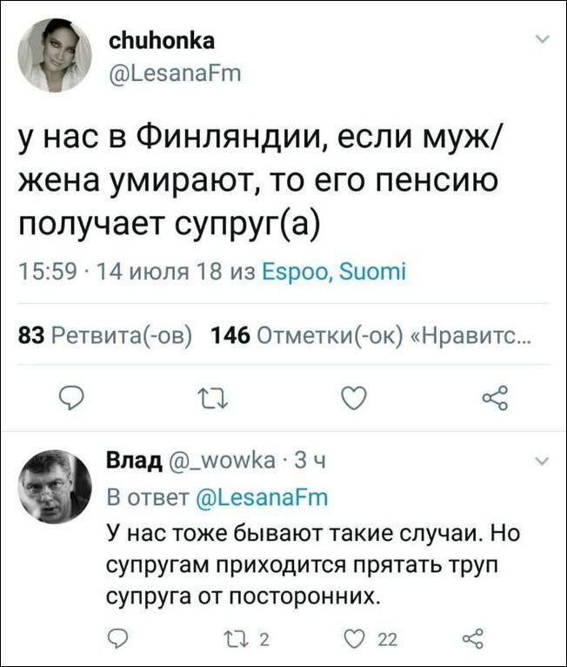
Task: Open Влад display name profile
Action: (134, 461)
